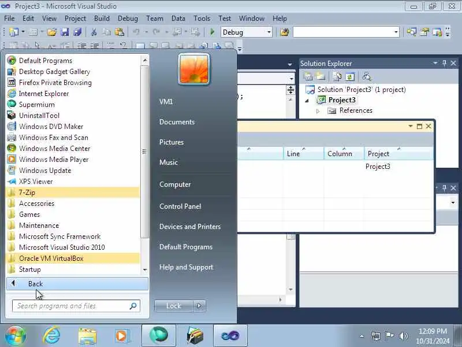This screenshot has width=462, height=347.
Task: Open Documents from the Start menu
Action: [177, 122]
